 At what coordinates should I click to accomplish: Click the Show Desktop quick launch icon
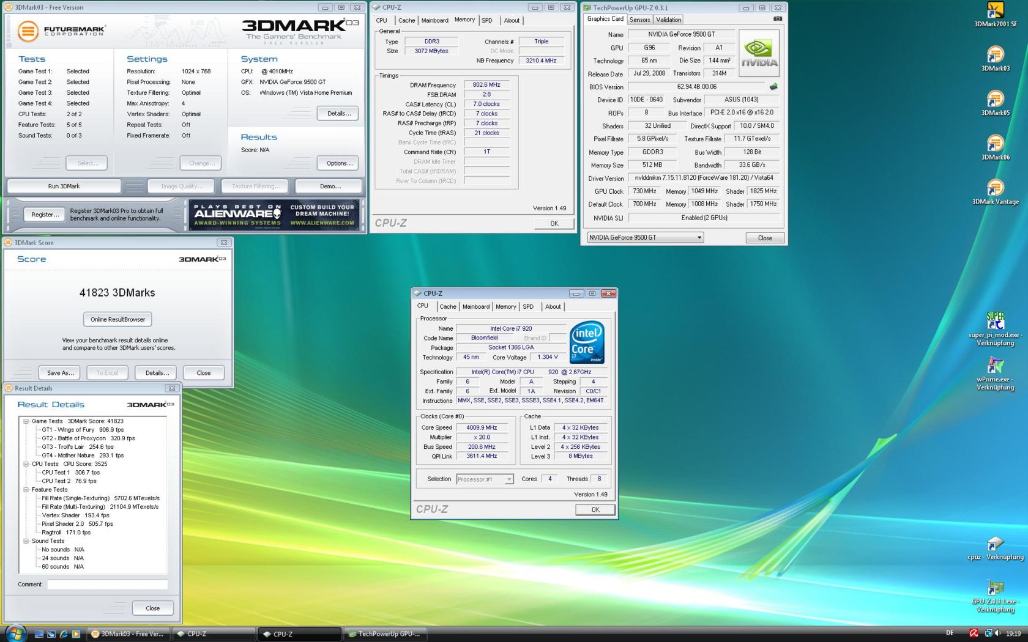pos(39,634)
